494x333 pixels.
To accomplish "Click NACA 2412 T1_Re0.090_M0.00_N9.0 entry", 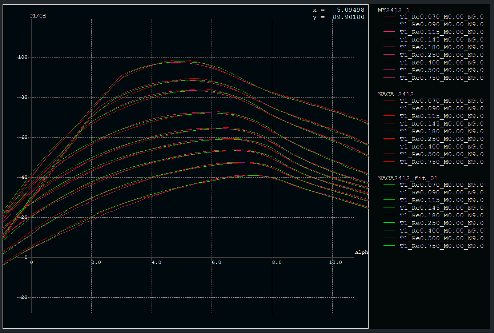I will [x=434, y=108].
